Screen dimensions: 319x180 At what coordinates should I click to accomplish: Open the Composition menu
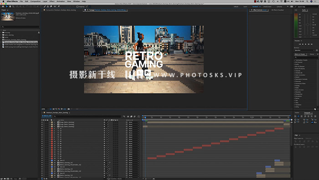pyautogui.click(x=36, y=1)
